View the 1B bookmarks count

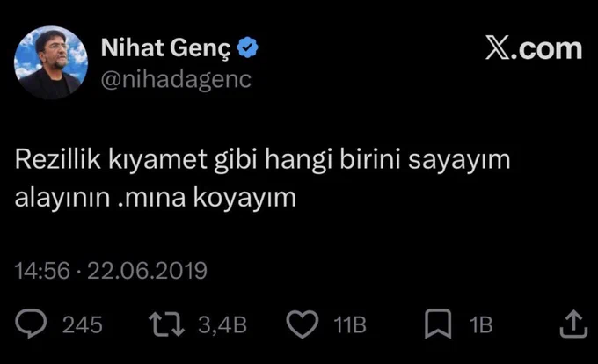481,324
